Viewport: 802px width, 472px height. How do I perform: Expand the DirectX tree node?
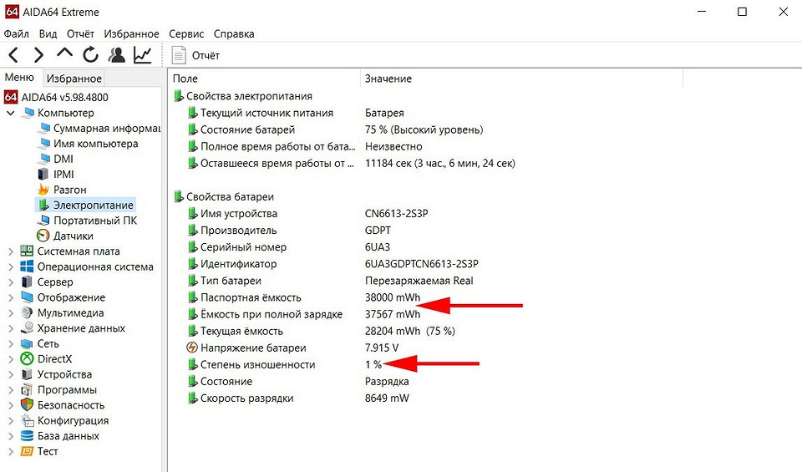pyautogui.click(x=10, y=359)
